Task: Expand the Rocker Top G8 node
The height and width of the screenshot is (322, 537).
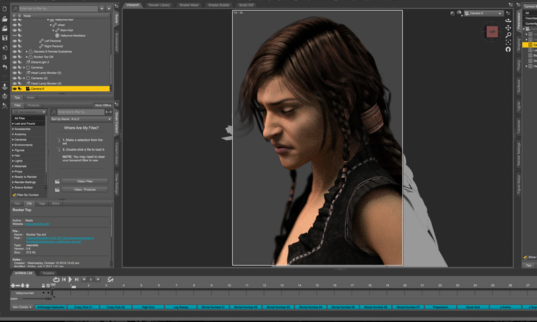Action: tap(27, 57)
